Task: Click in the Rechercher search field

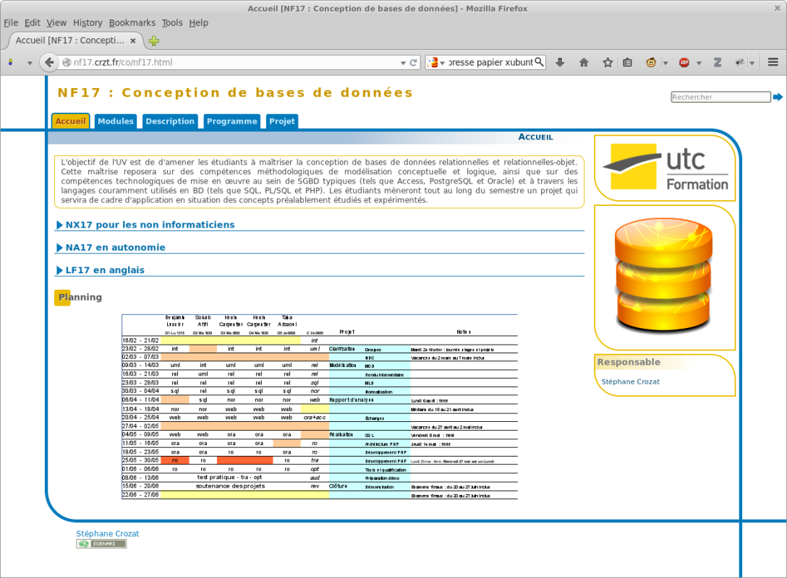Action: [x=720, y=97]
